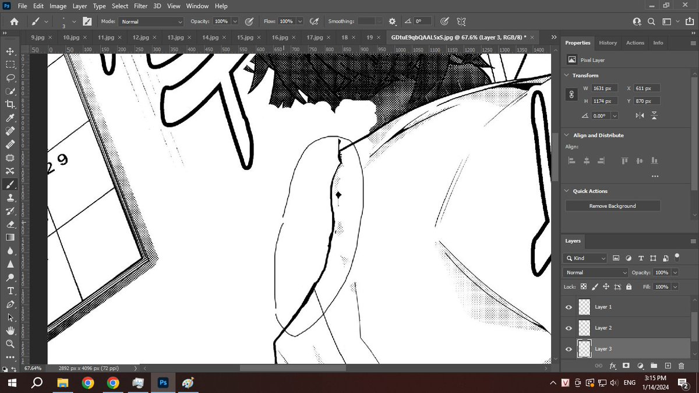Select the Lasso tool
Viewport: 699px width, 393px height.
coord(10,78)
